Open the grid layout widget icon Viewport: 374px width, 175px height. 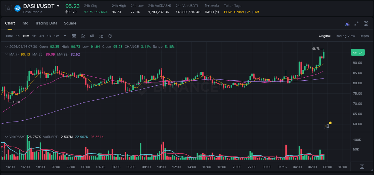366,24
